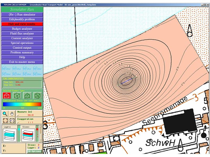Select slice number 1 in list
The width and height of the screenshot is (210, 157).
tap(38, 127)
